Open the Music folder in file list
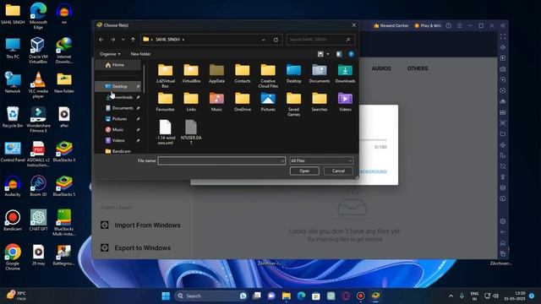This screenshot has width=541, height=304. [x=216, y=101]
